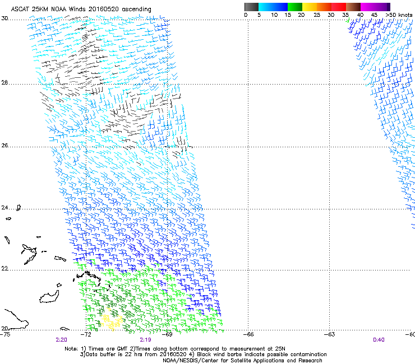415x364 pixels.
Task: Click the title 'ASCAT 25KM NOAA Winds 20160520 ascending'
Action: [x=81, y=9]
